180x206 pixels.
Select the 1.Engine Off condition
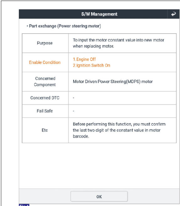[84, 59]
